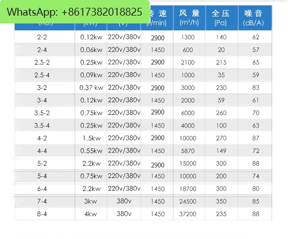Select model cell 6-4
This screenshot has height=239, width=288.
tap(42, 189)
